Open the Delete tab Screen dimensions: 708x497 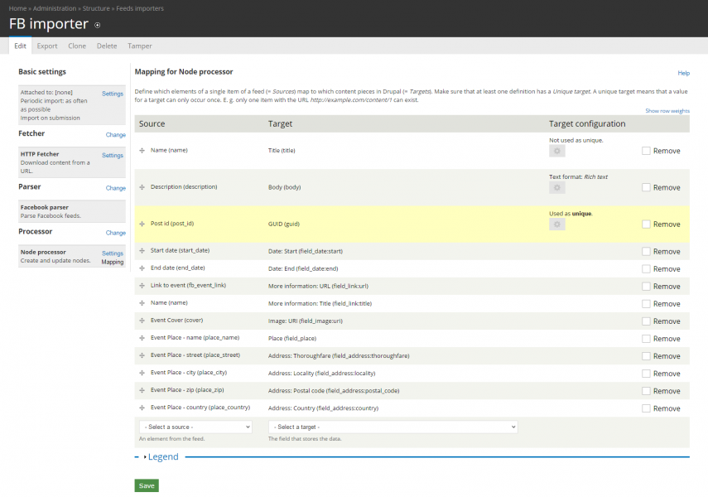(107, 46)
